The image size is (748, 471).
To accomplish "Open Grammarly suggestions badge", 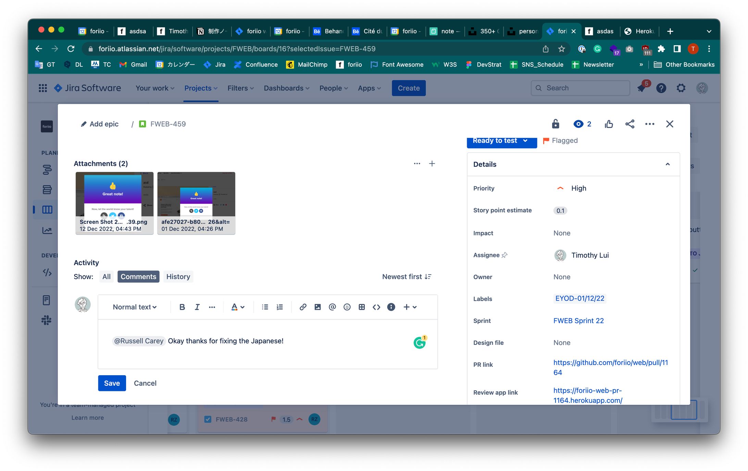I will (420, 342).
